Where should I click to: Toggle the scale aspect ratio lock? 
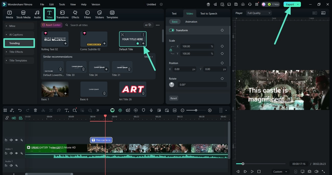pyautogui.click(x=171, y=50)
